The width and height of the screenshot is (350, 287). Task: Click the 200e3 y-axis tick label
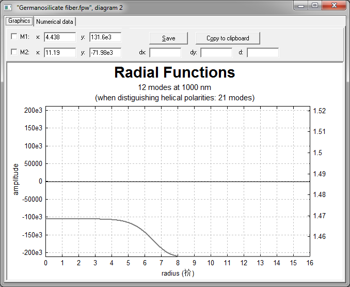coord(33,110)
